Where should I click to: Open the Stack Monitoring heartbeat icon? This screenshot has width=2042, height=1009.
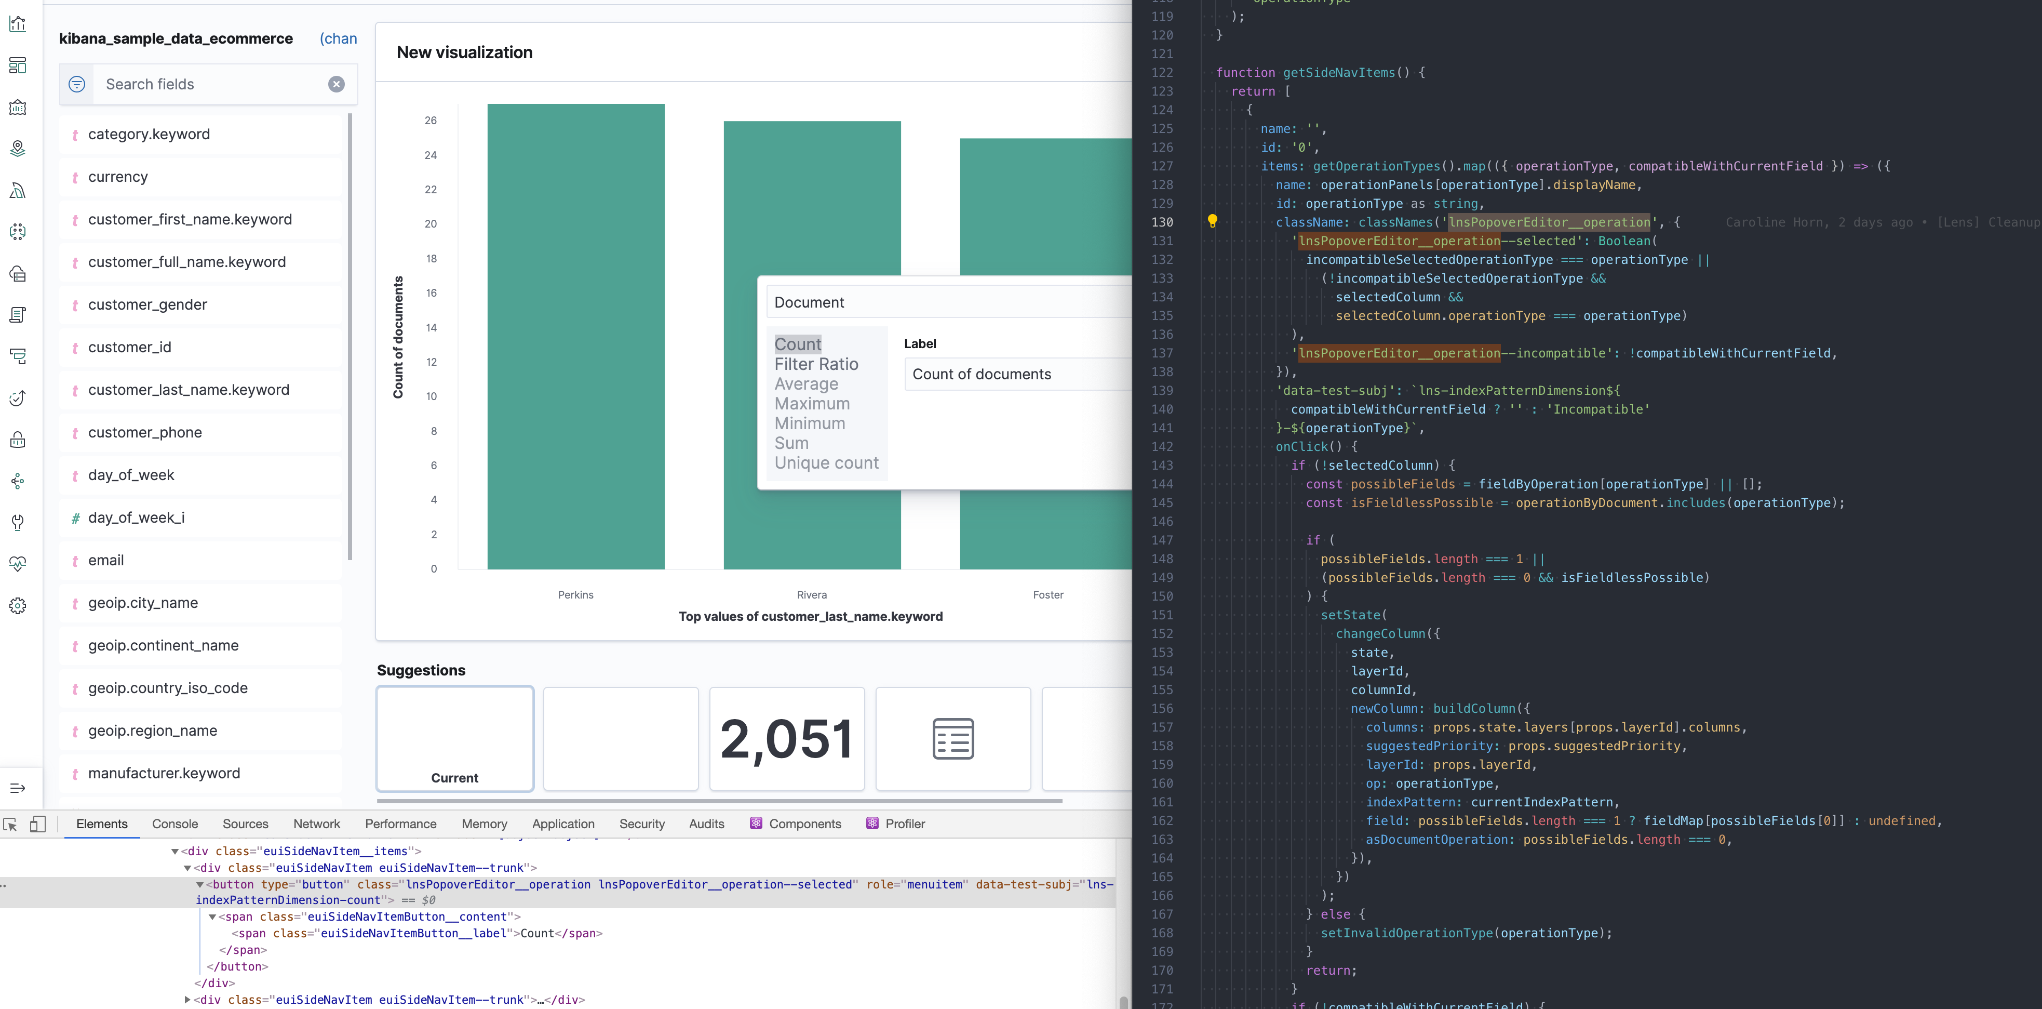(18, 564)
